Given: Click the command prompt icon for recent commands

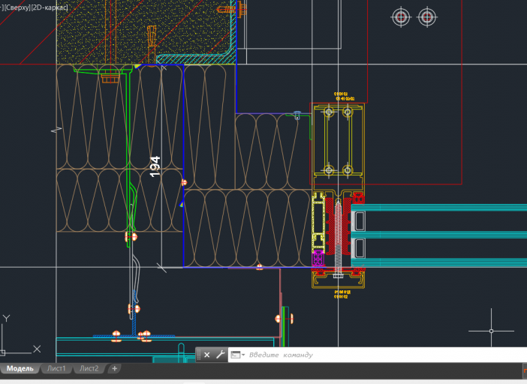Looking at the screenshot, I should (x=236, y=355).
